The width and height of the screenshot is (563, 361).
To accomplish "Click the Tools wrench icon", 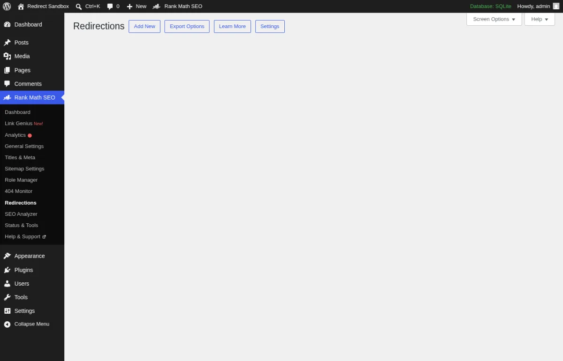I will [7, 297].
